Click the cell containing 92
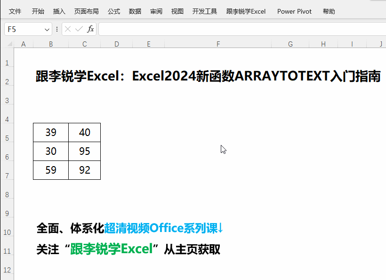Viewport: 386px width, 280px height. (x=84, y=170)
